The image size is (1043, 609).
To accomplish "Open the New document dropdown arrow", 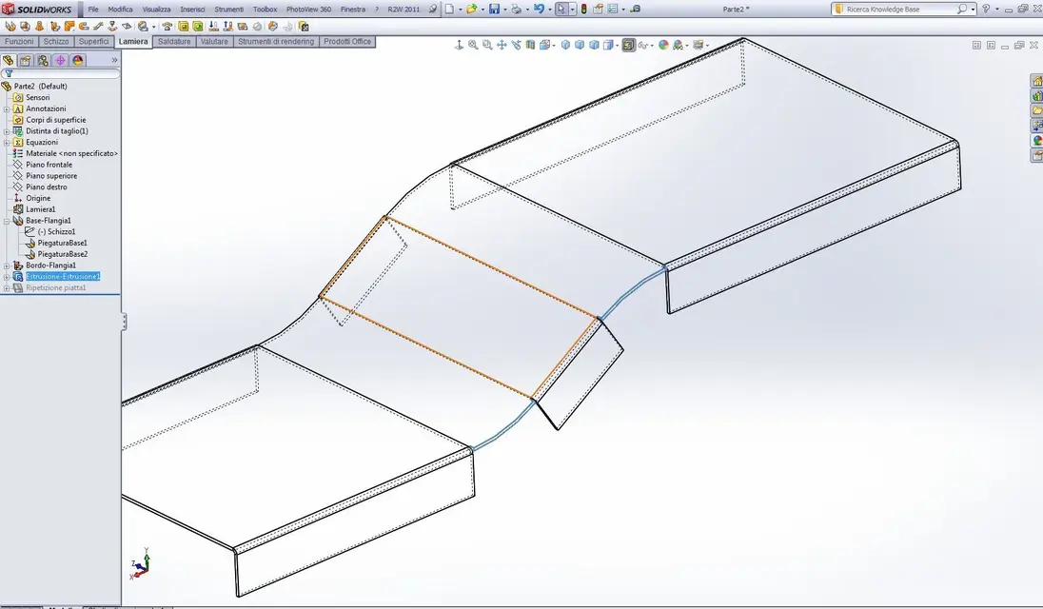I will 461,10.
